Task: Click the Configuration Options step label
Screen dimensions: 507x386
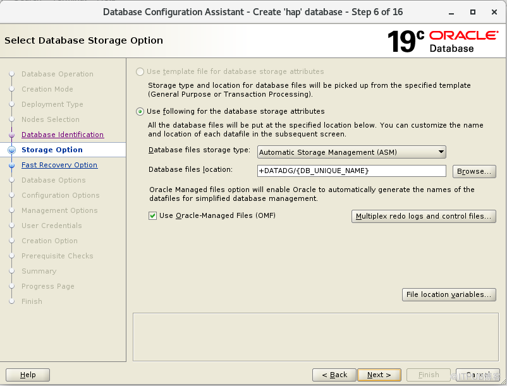Action: pyautogui.click(x=61, y=195)
